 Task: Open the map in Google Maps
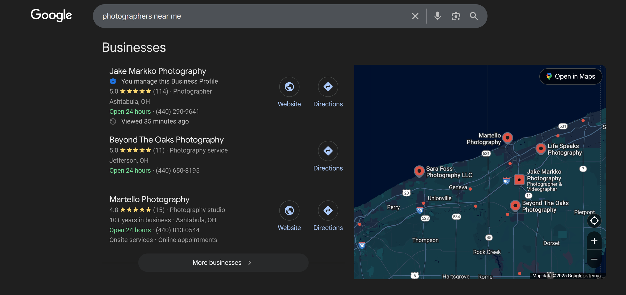click(571, 76)
